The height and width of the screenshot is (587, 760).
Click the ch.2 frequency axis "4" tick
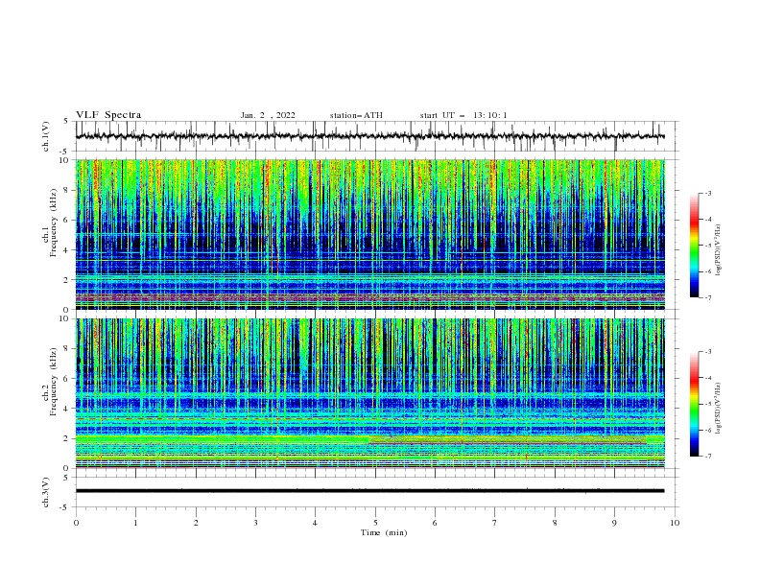tap(66, 409)
